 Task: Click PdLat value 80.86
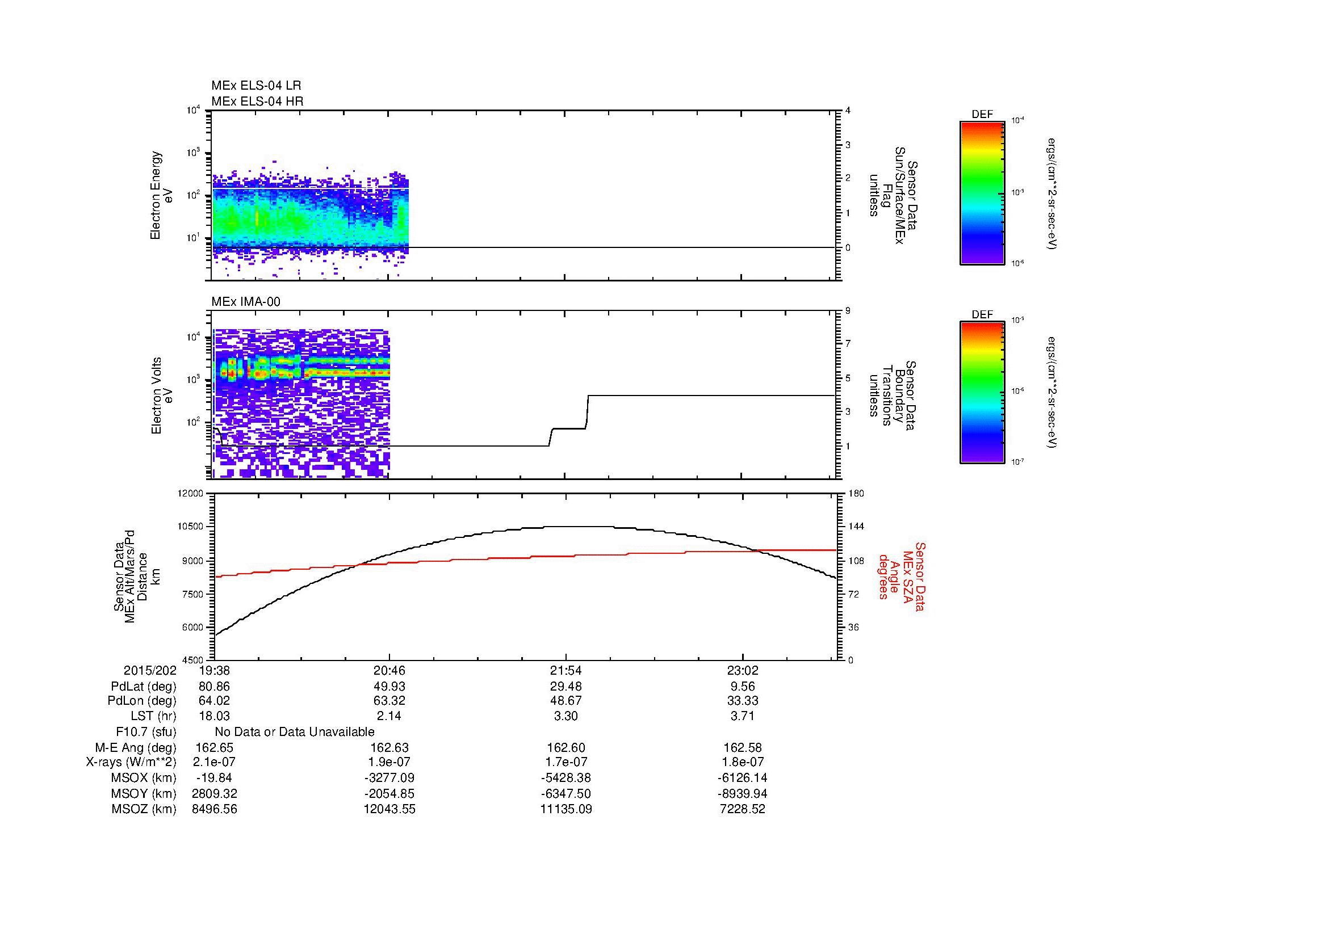click(214, 687)
